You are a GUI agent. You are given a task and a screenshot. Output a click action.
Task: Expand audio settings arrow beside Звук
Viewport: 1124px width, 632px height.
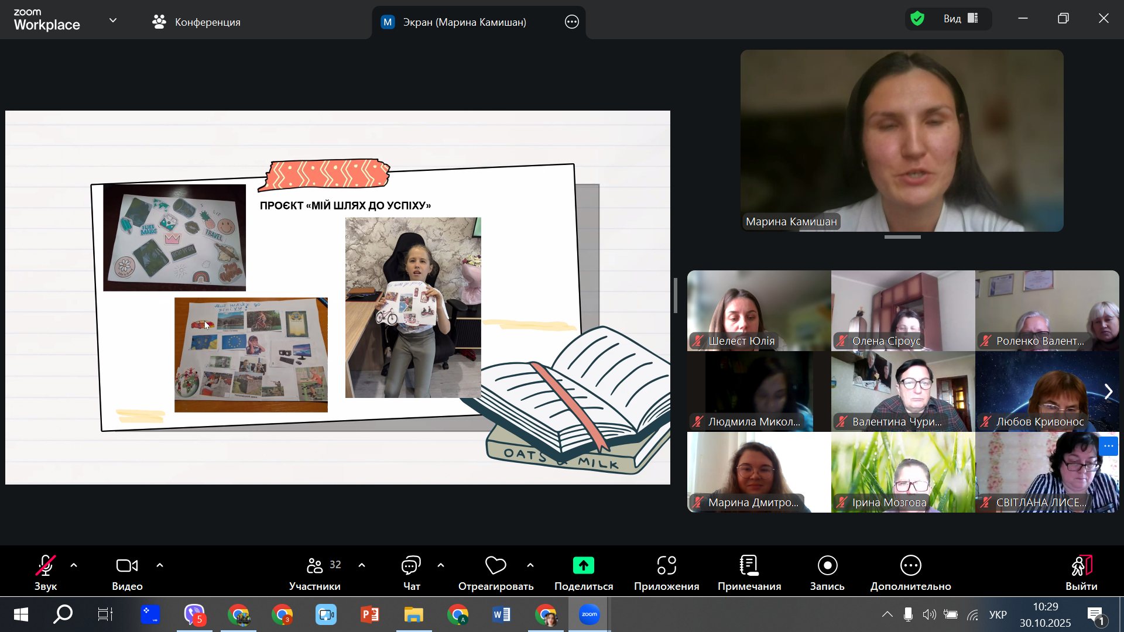pos(74,565)
